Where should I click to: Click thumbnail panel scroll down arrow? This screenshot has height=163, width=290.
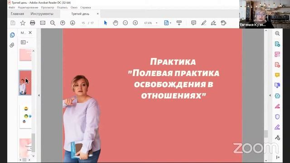click(33, 156)
